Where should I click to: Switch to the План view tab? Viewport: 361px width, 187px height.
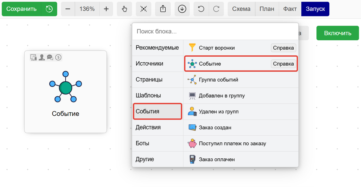(267, 9)
